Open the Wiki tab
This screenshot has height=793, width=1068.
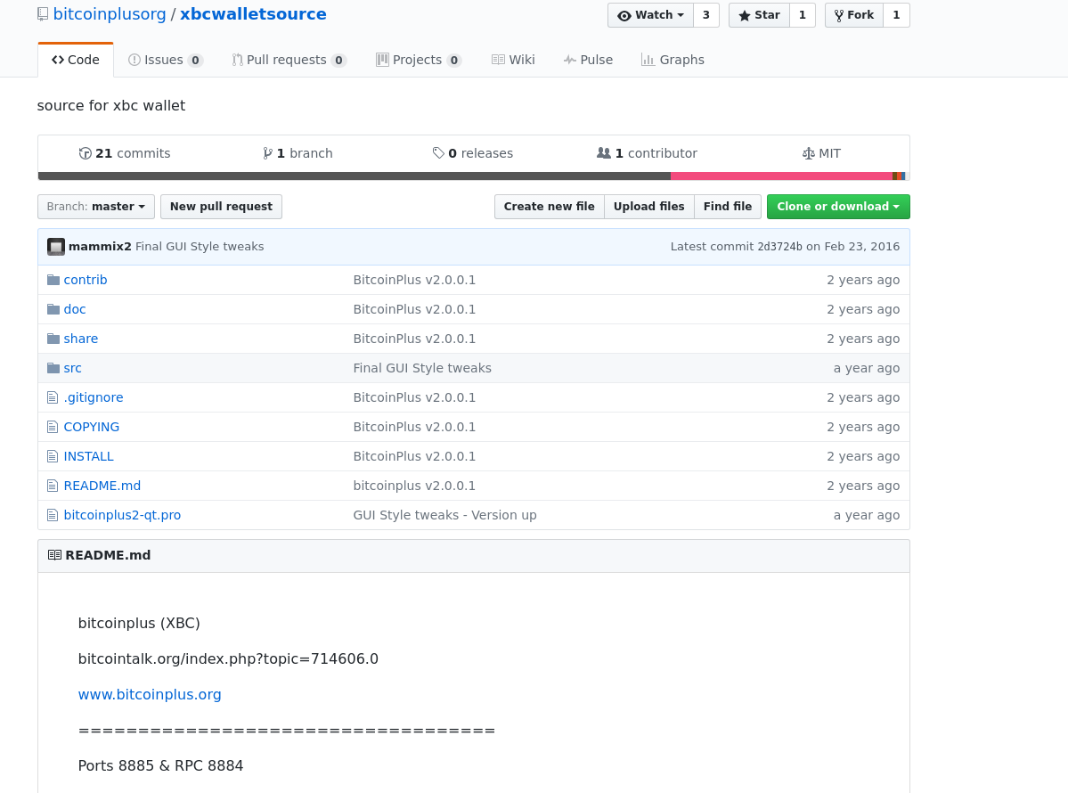point(514,60)
